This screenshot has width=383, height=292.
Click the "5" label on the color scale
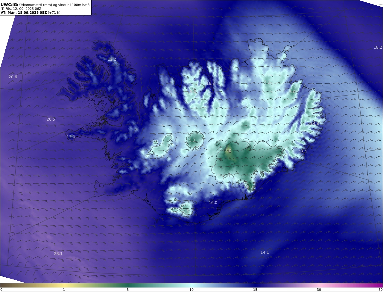(x=128, y=290)
